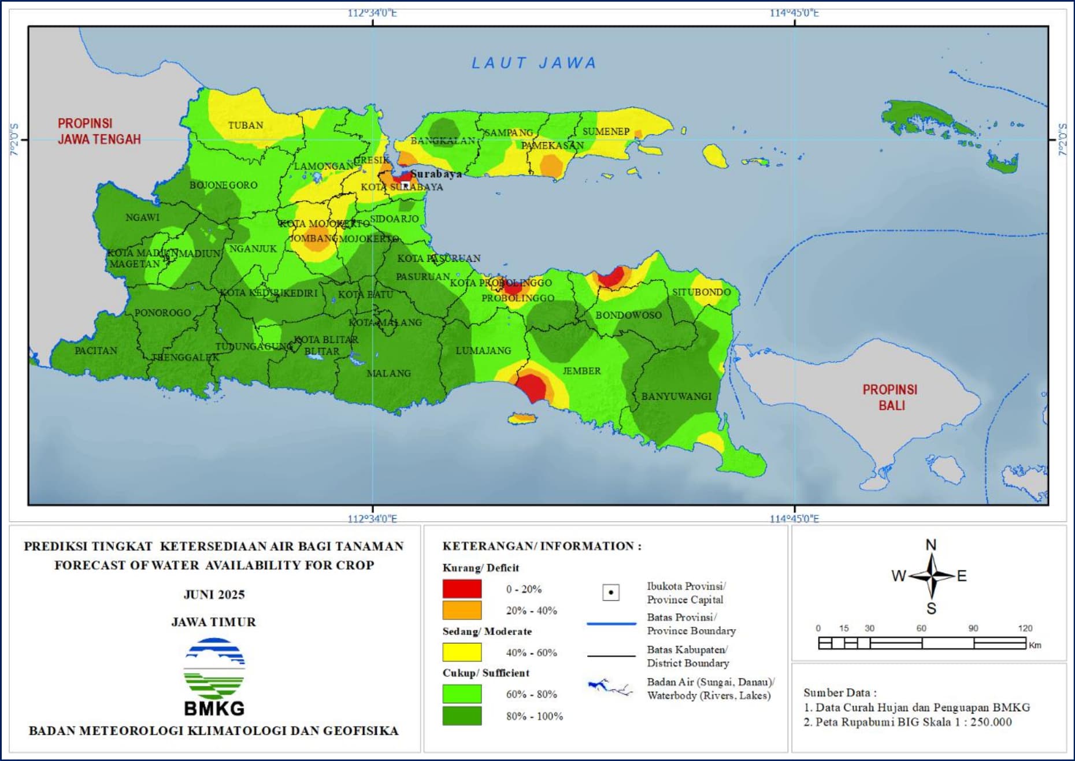Image resolution: width=1075 pixels, height=761 pixels.
Task: Select the orange 20% - 40% swatch
Action: tap(462, 610)
